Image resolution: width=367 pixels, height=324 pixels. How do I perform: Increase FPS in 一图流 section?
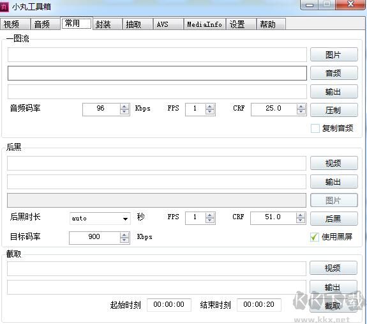coord(210,107)
